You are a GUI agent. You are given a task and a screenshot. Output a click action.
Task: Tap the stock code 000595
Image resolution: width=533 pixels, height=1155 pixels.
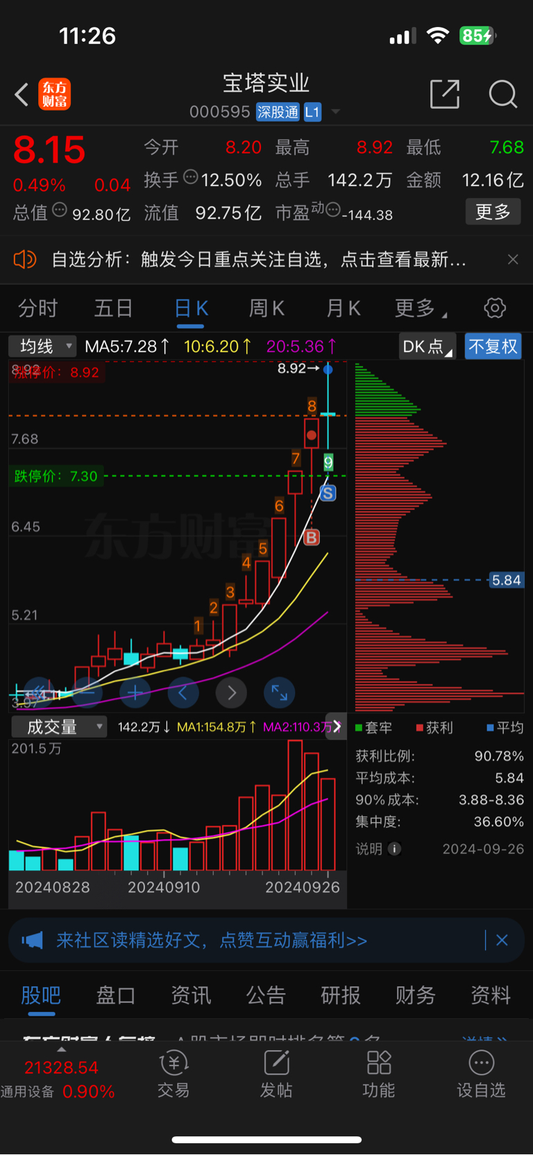tap(219, 112)
